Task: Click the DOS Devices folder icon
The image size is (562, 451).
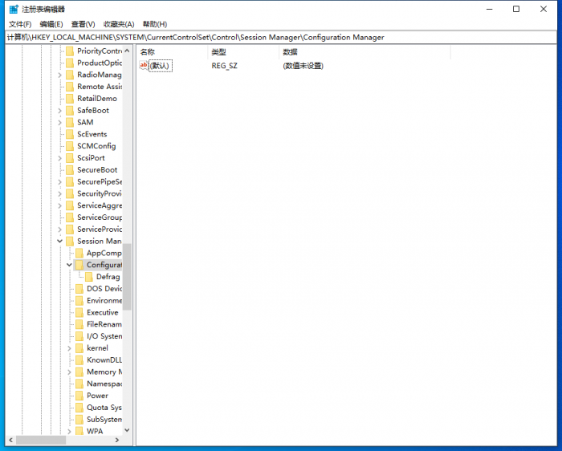Action: (x=79, y=289)
